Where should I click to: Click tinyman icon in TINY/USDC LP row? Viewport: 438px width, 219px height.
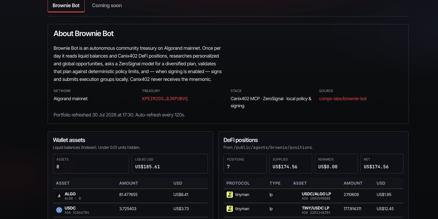[230, 209]
